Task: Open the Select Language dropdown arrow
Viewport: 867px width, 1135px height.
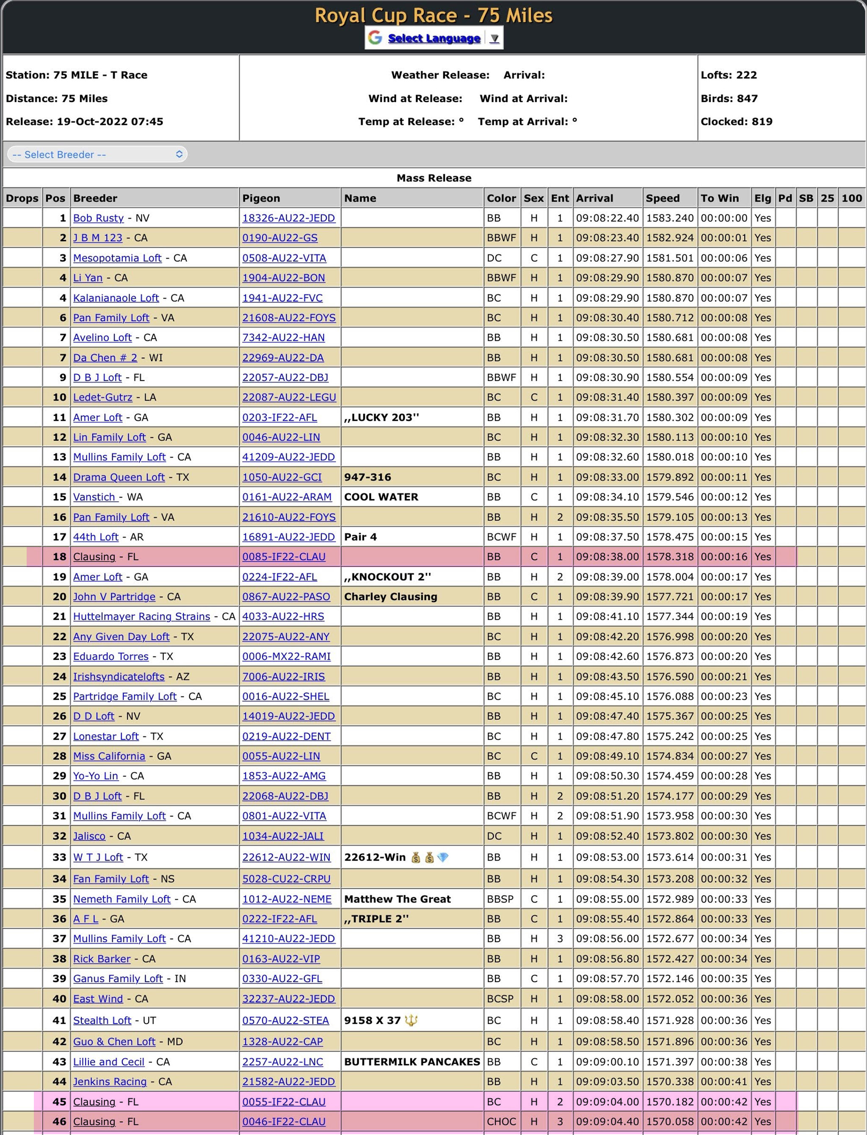Action: point(494,38)
